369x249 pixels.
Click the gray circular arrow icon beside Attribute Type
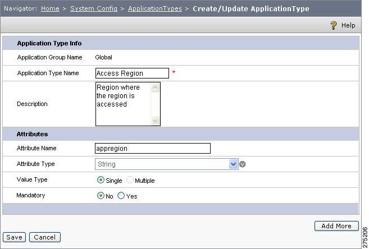point(243,164)
